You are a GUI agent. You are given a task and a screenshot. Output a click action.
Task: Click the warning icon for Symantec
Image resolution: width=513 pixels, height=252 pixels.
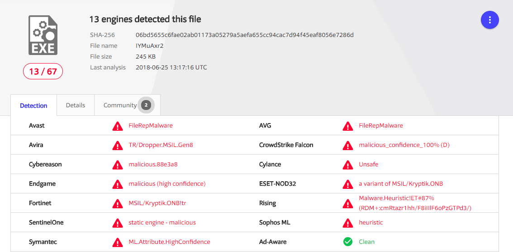118,243
